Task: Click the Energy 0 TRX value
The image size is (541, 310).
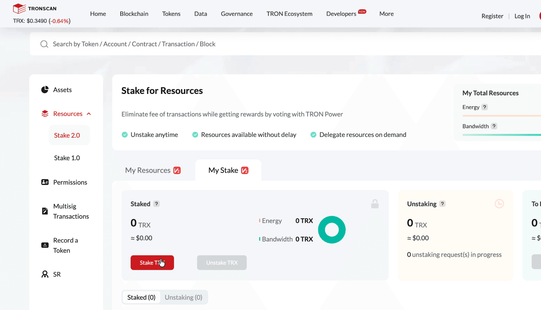Action: pos(304,221)
